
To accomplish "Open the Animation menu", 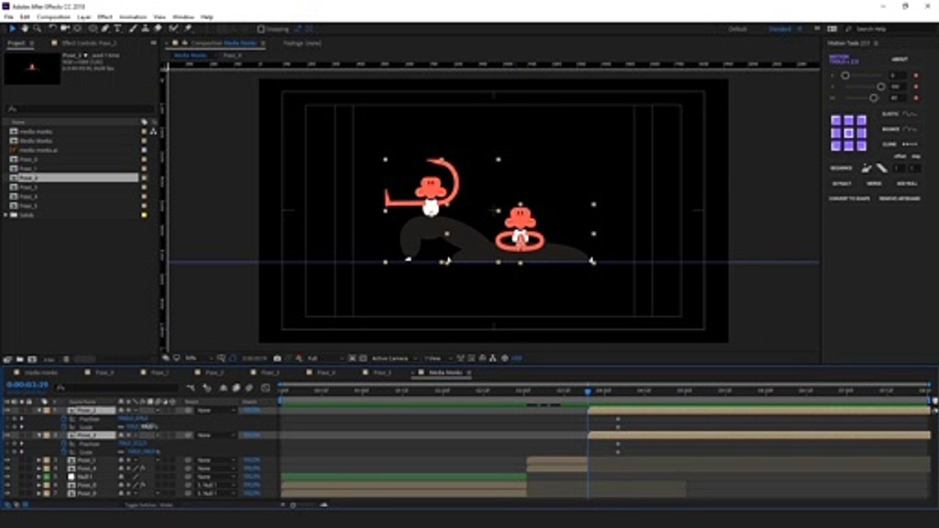I will click(x=132, y=16).
